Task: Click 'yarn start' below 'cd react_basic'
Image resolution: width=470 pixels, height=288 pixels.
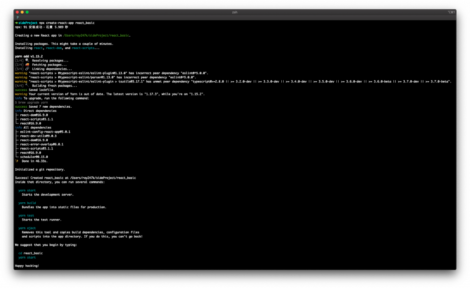Action: pos(27,257)
